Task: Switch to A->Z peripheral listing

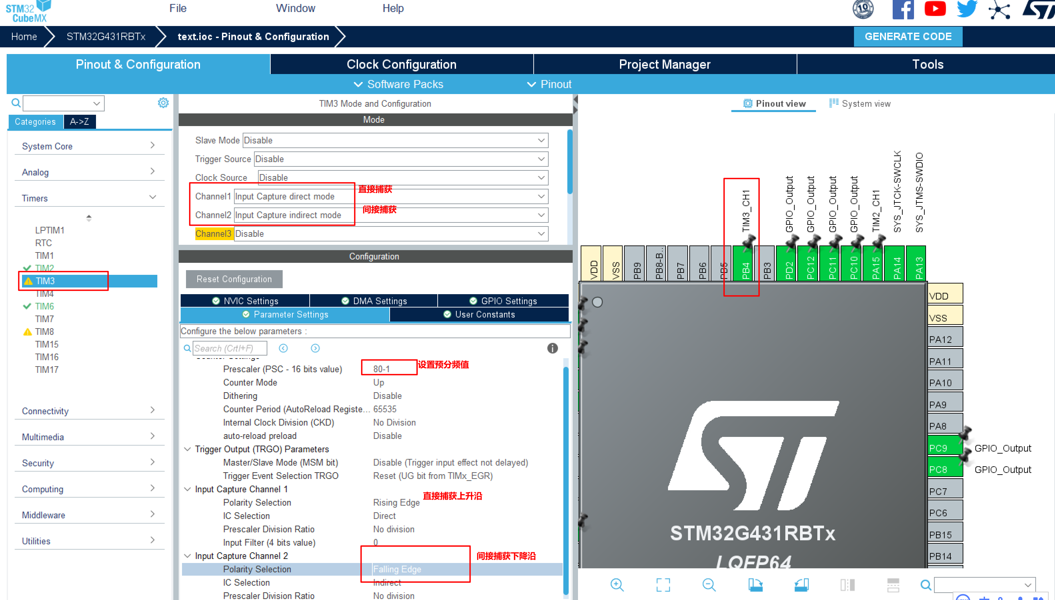Action: 79,121
